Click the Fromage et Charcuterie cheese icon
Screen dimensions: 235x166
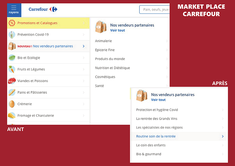pos(12,116)
